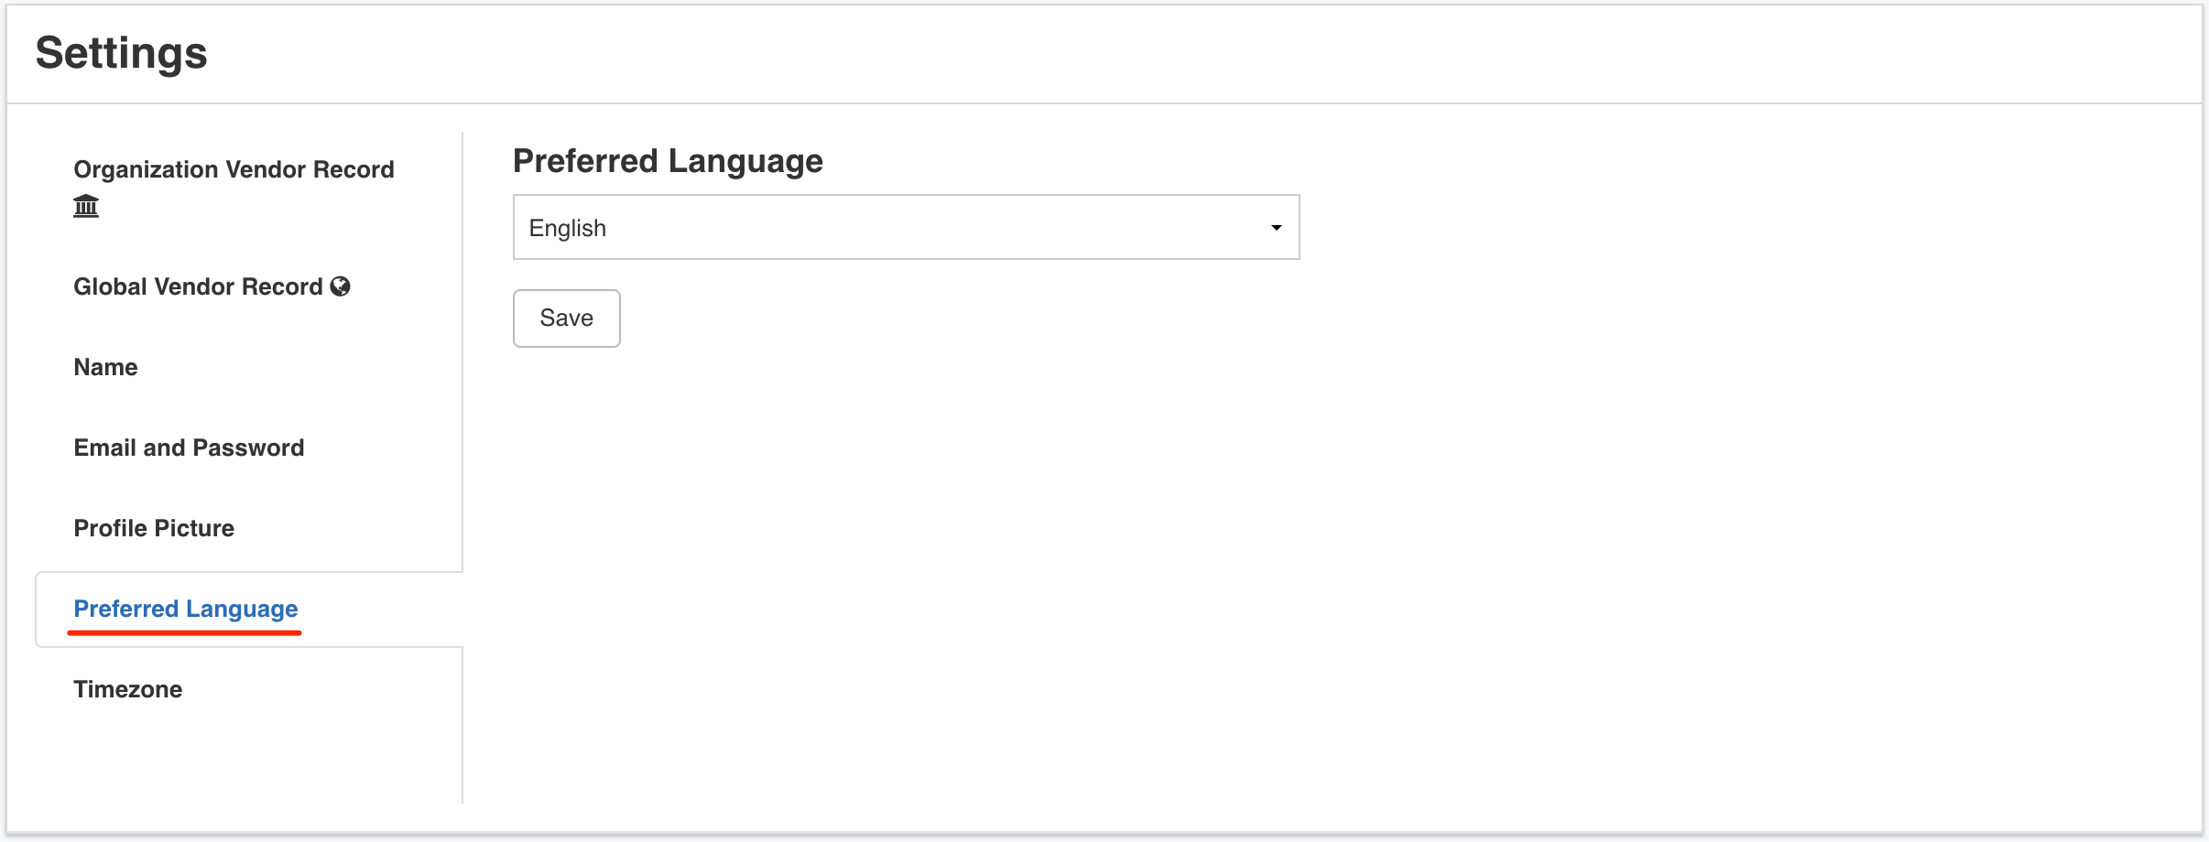
Task: Switch to the Profile Picture tab
Action: point(154,528)
